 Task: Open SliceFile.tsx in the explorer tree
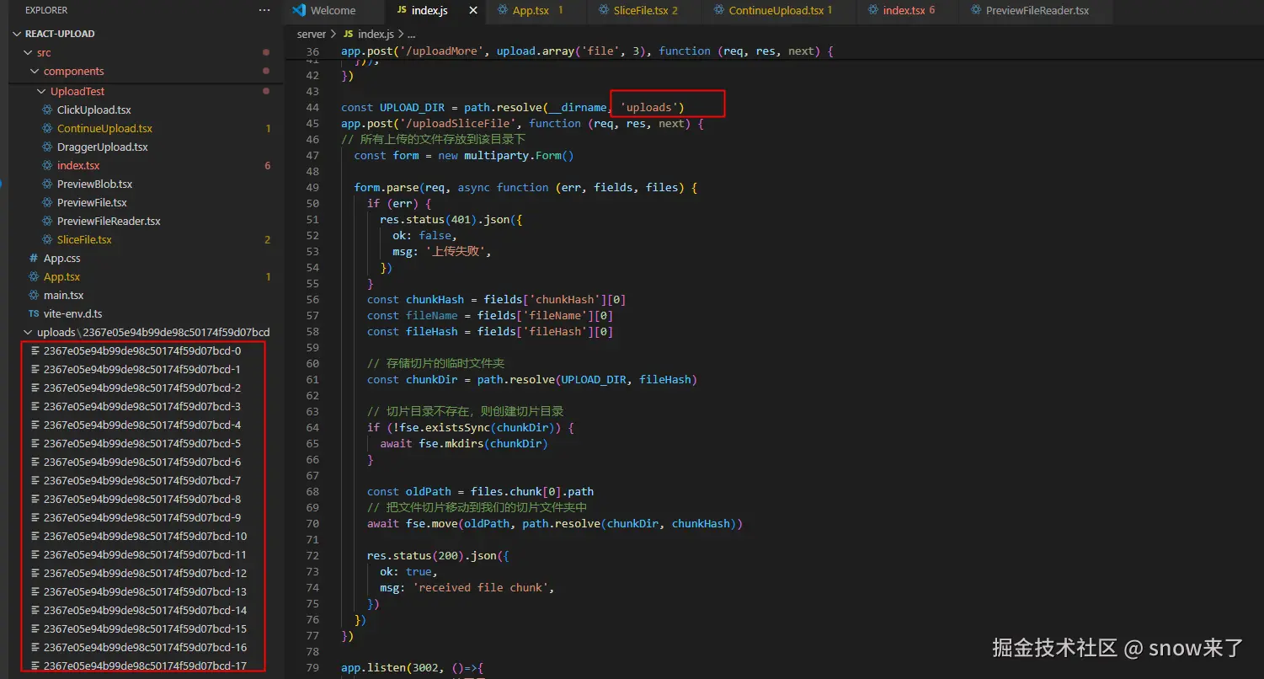click(84, 239)
